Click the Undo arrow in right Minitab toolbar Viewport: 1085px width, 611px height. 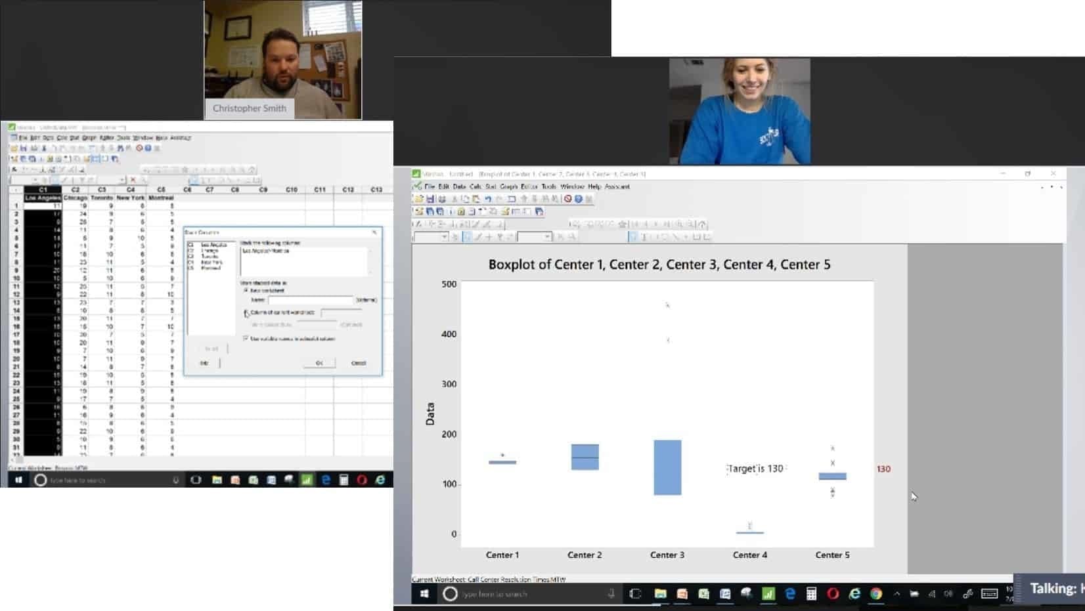tap(487, 199)
